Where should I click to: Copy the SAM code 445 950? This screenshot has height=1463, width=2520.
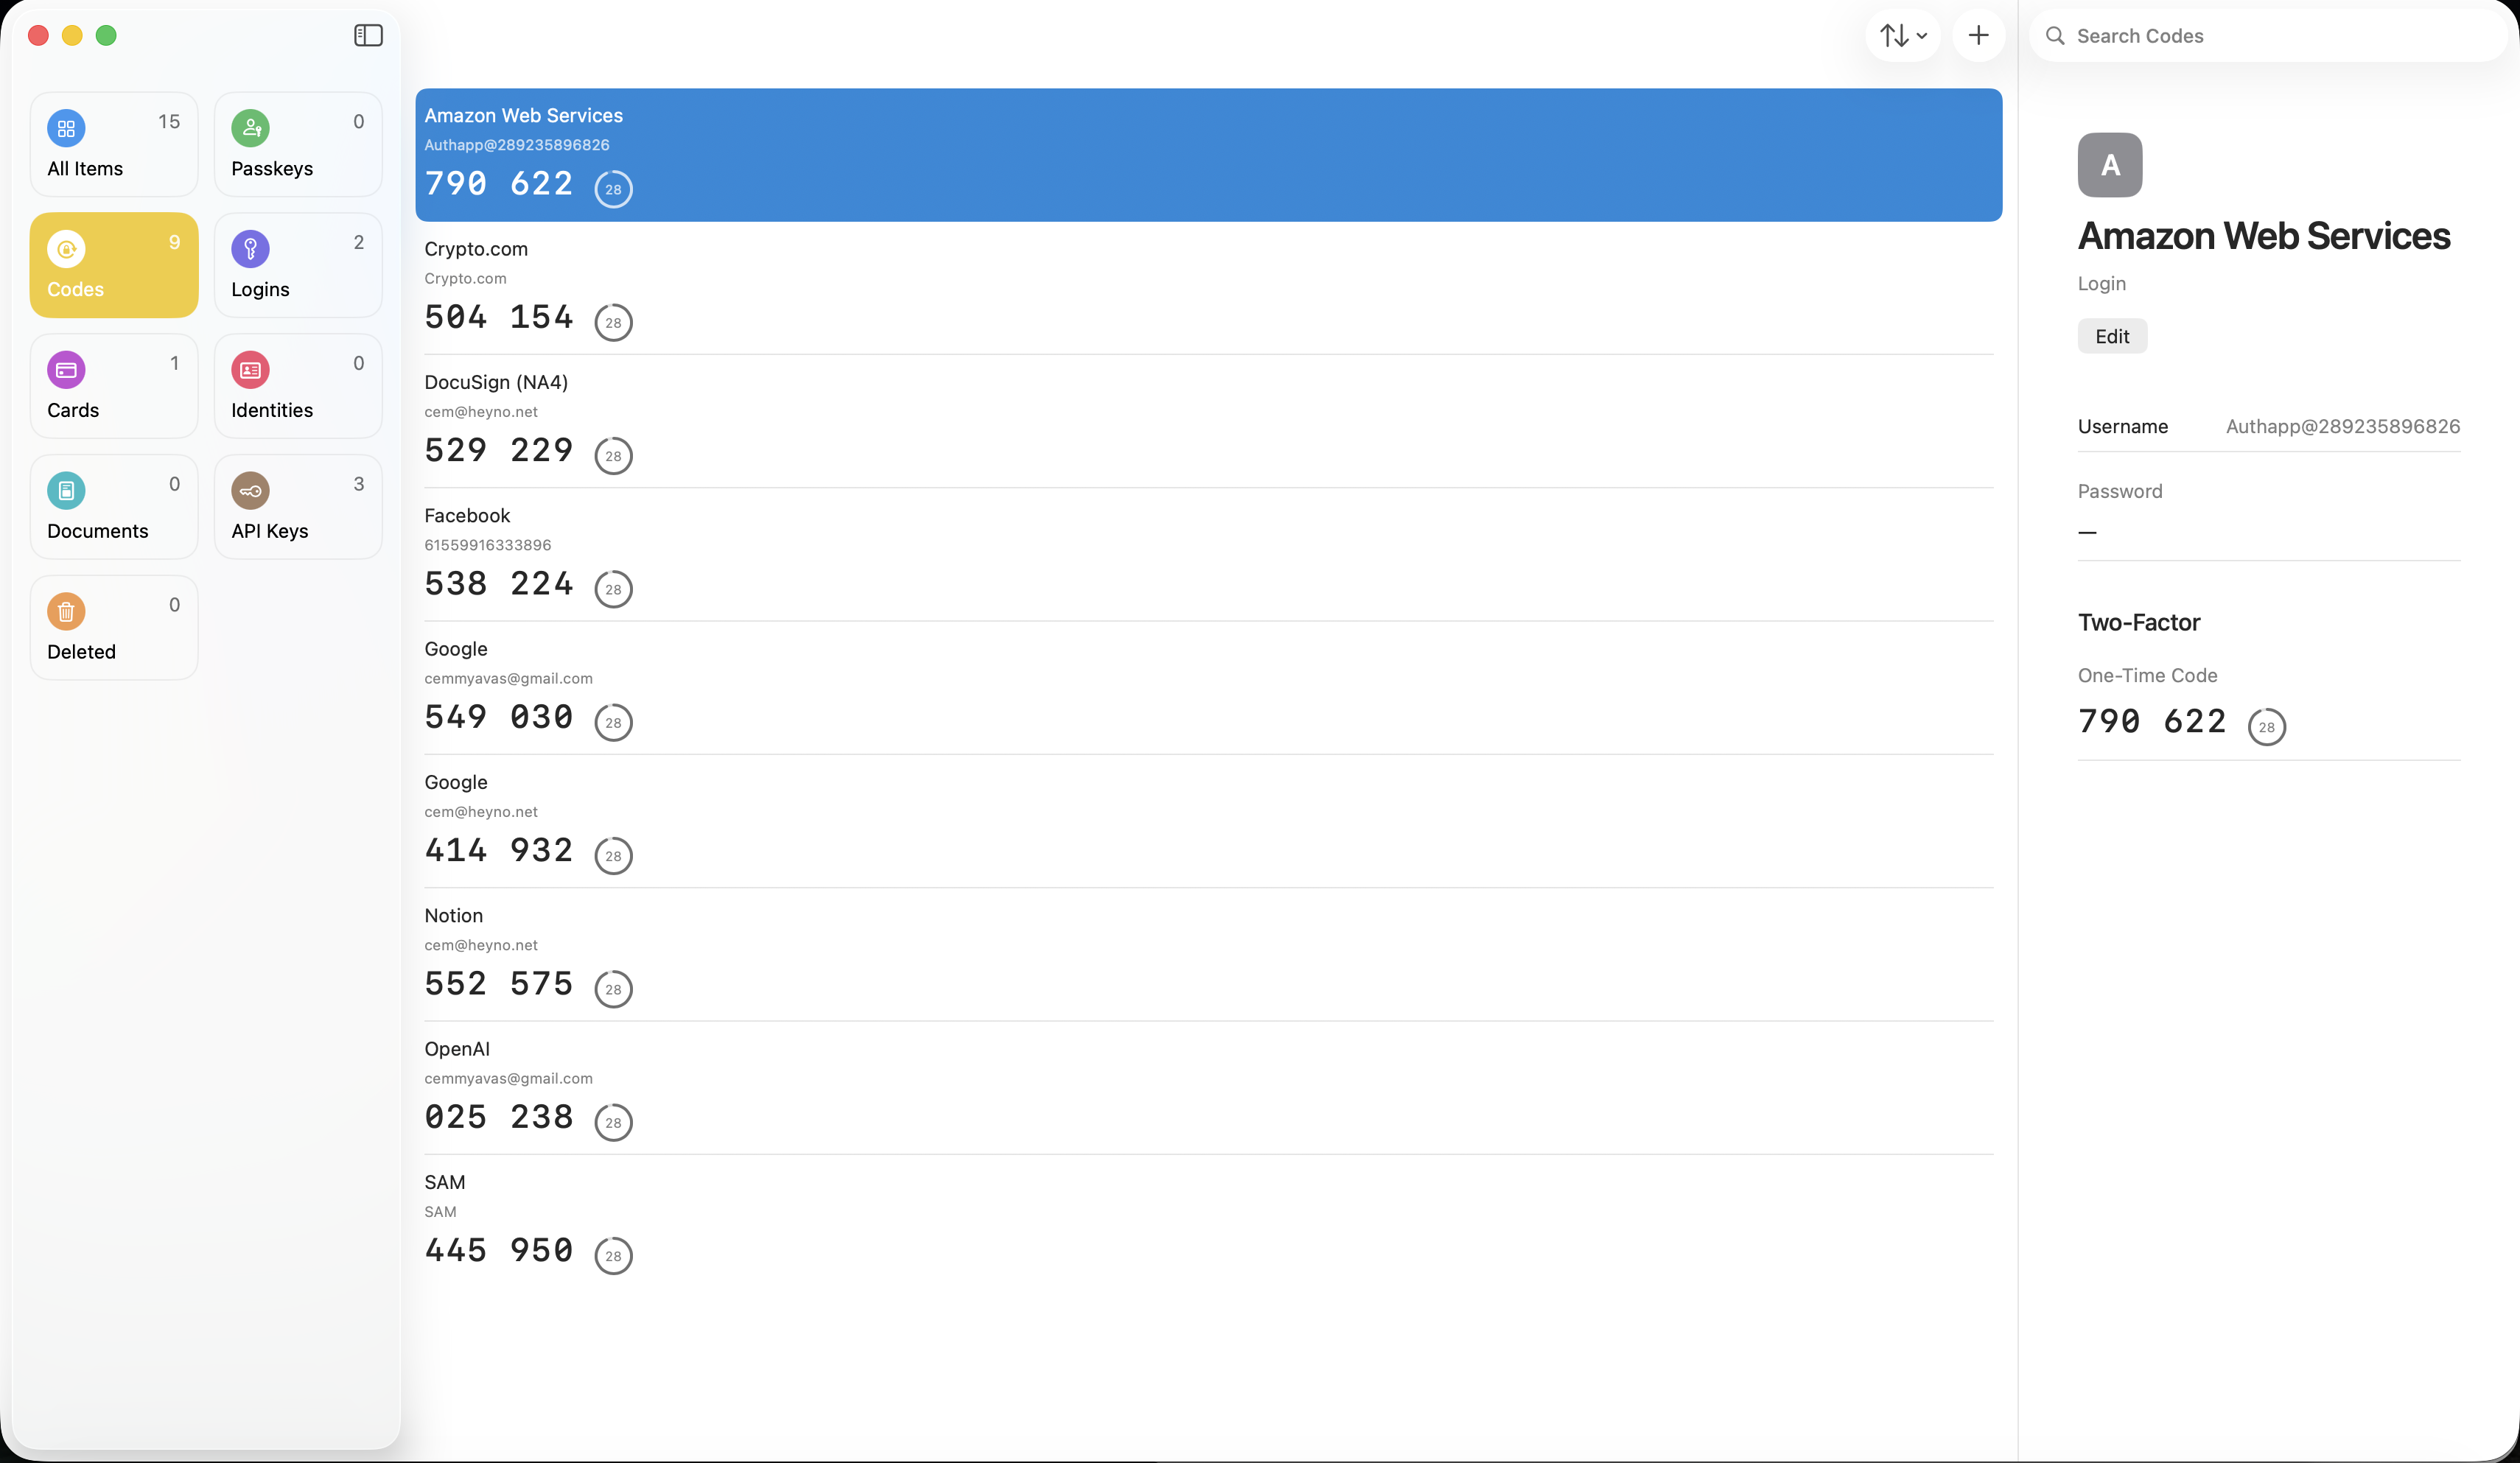coord(499,1250)
